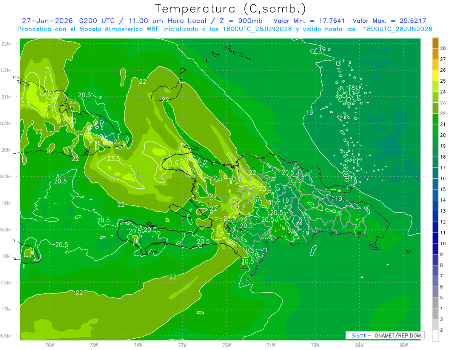Click the dark blue swatch between 10 and 11
Viewport: 453px width, 350px height.
tap(435, 238)
